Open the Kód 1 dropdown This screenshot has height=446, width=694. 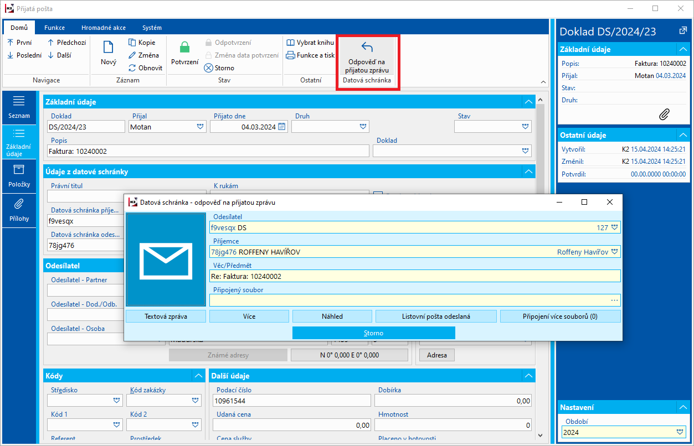tap(116, 424)
